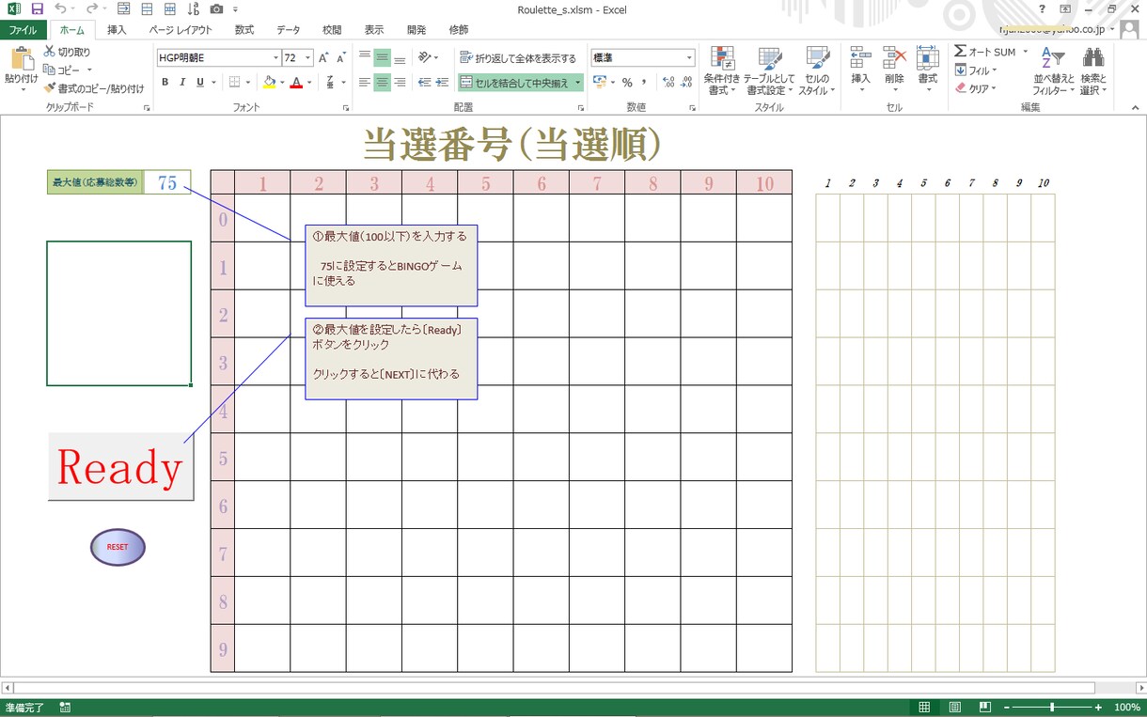The image size is (1147, 717).
Task: Open the File (ファイル) tab
Action: click(23, 30)
